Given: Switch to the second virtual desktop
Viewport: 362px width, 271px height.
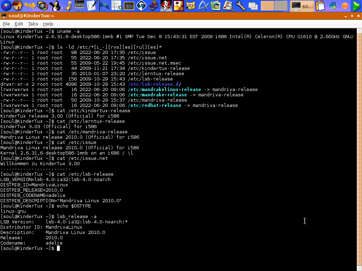Looking at the screenshot, I should click(x=281, y=6).
